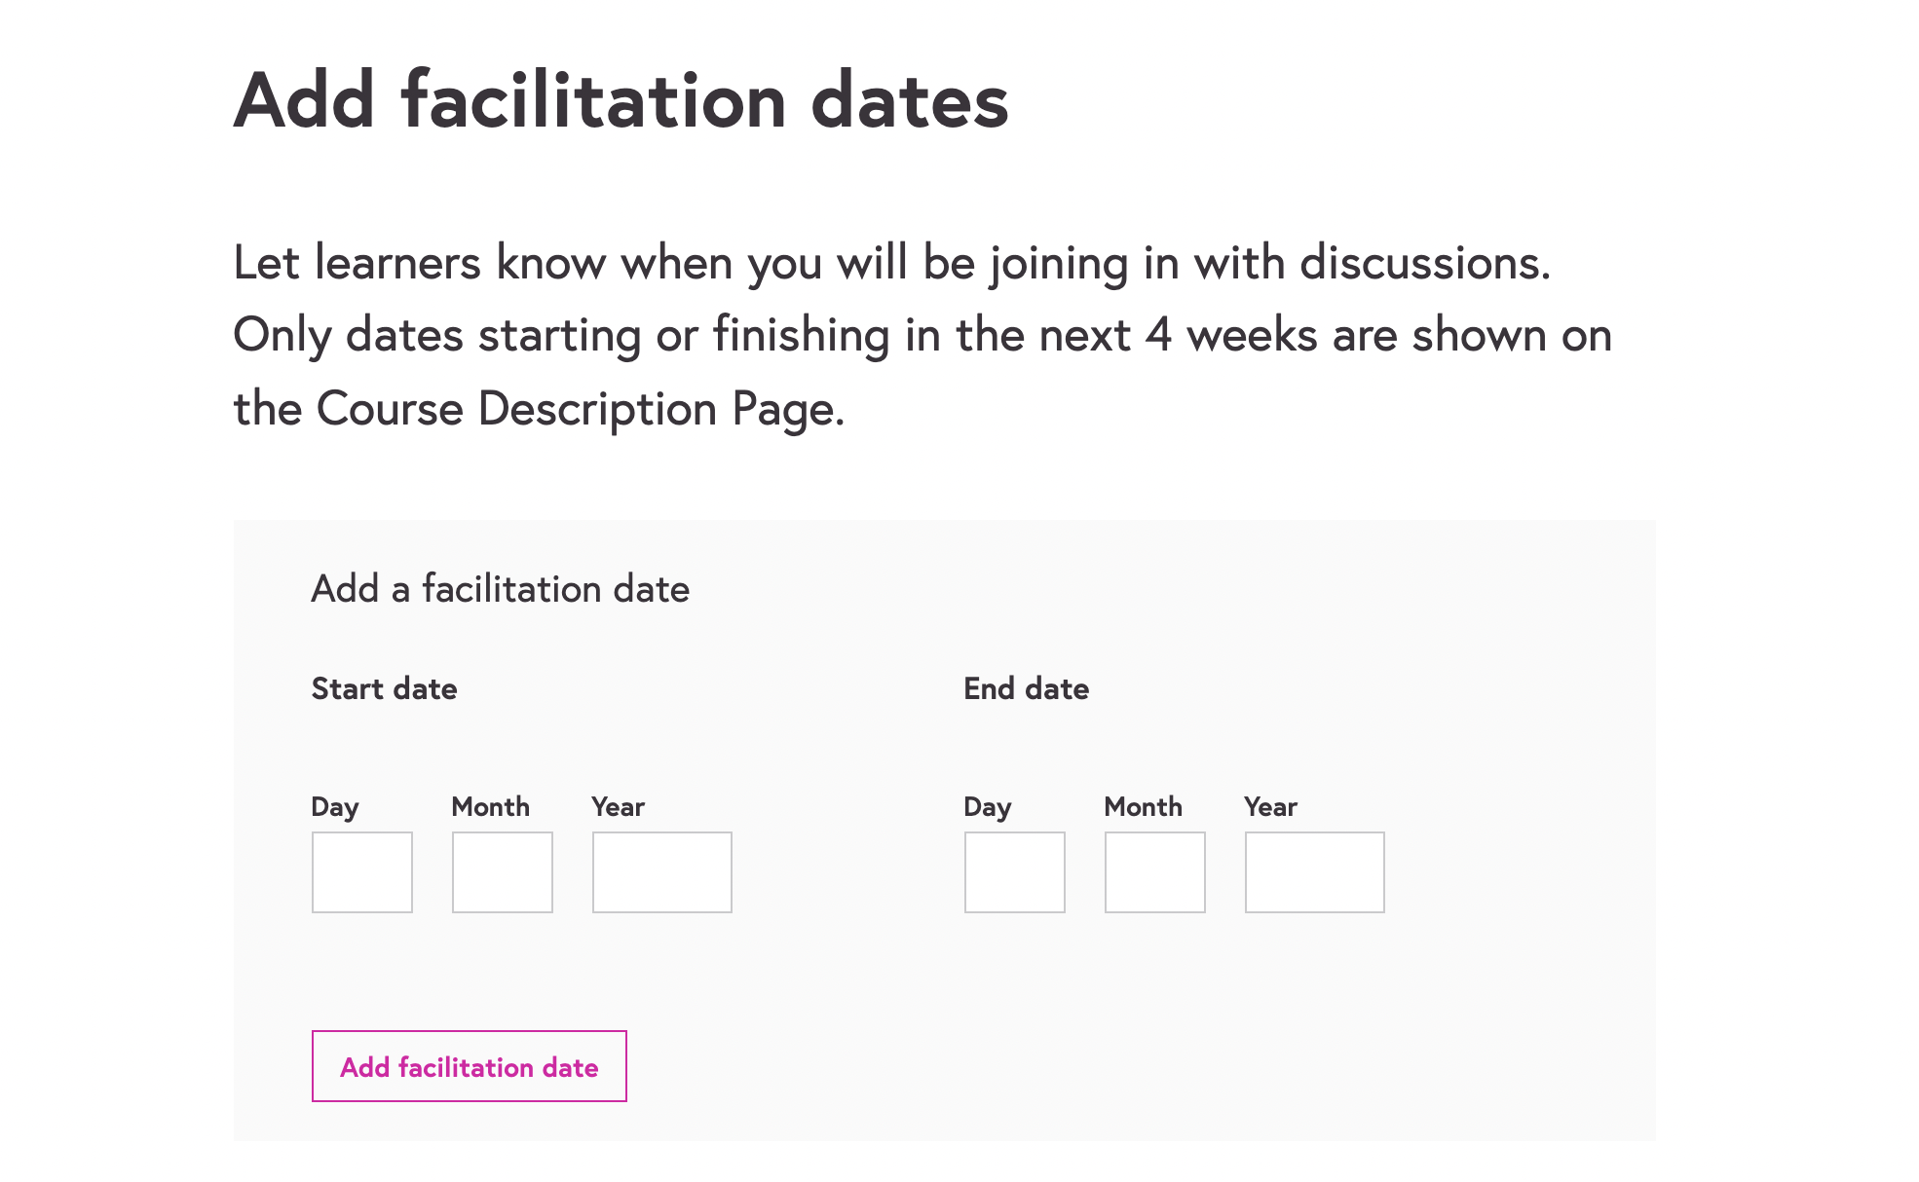This screenshot has width=1919, height=1182.
Task: Click the Month label under End date
Action: click(x=1143, y=807)
